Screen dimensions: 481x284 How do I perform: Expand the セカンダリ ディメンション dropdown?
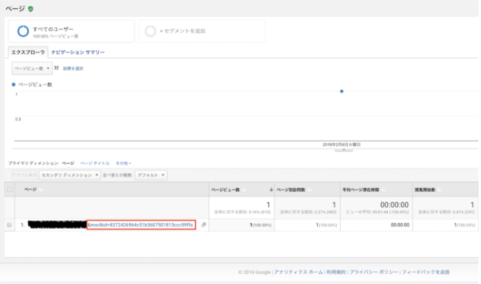click(70, 174)
